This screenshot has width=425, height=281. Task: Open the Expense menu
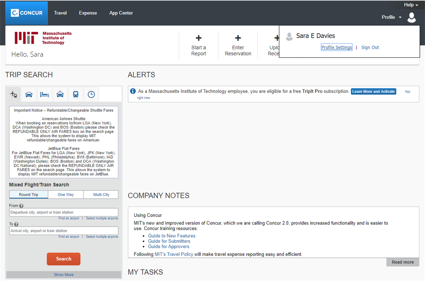[x=88, y=13]
